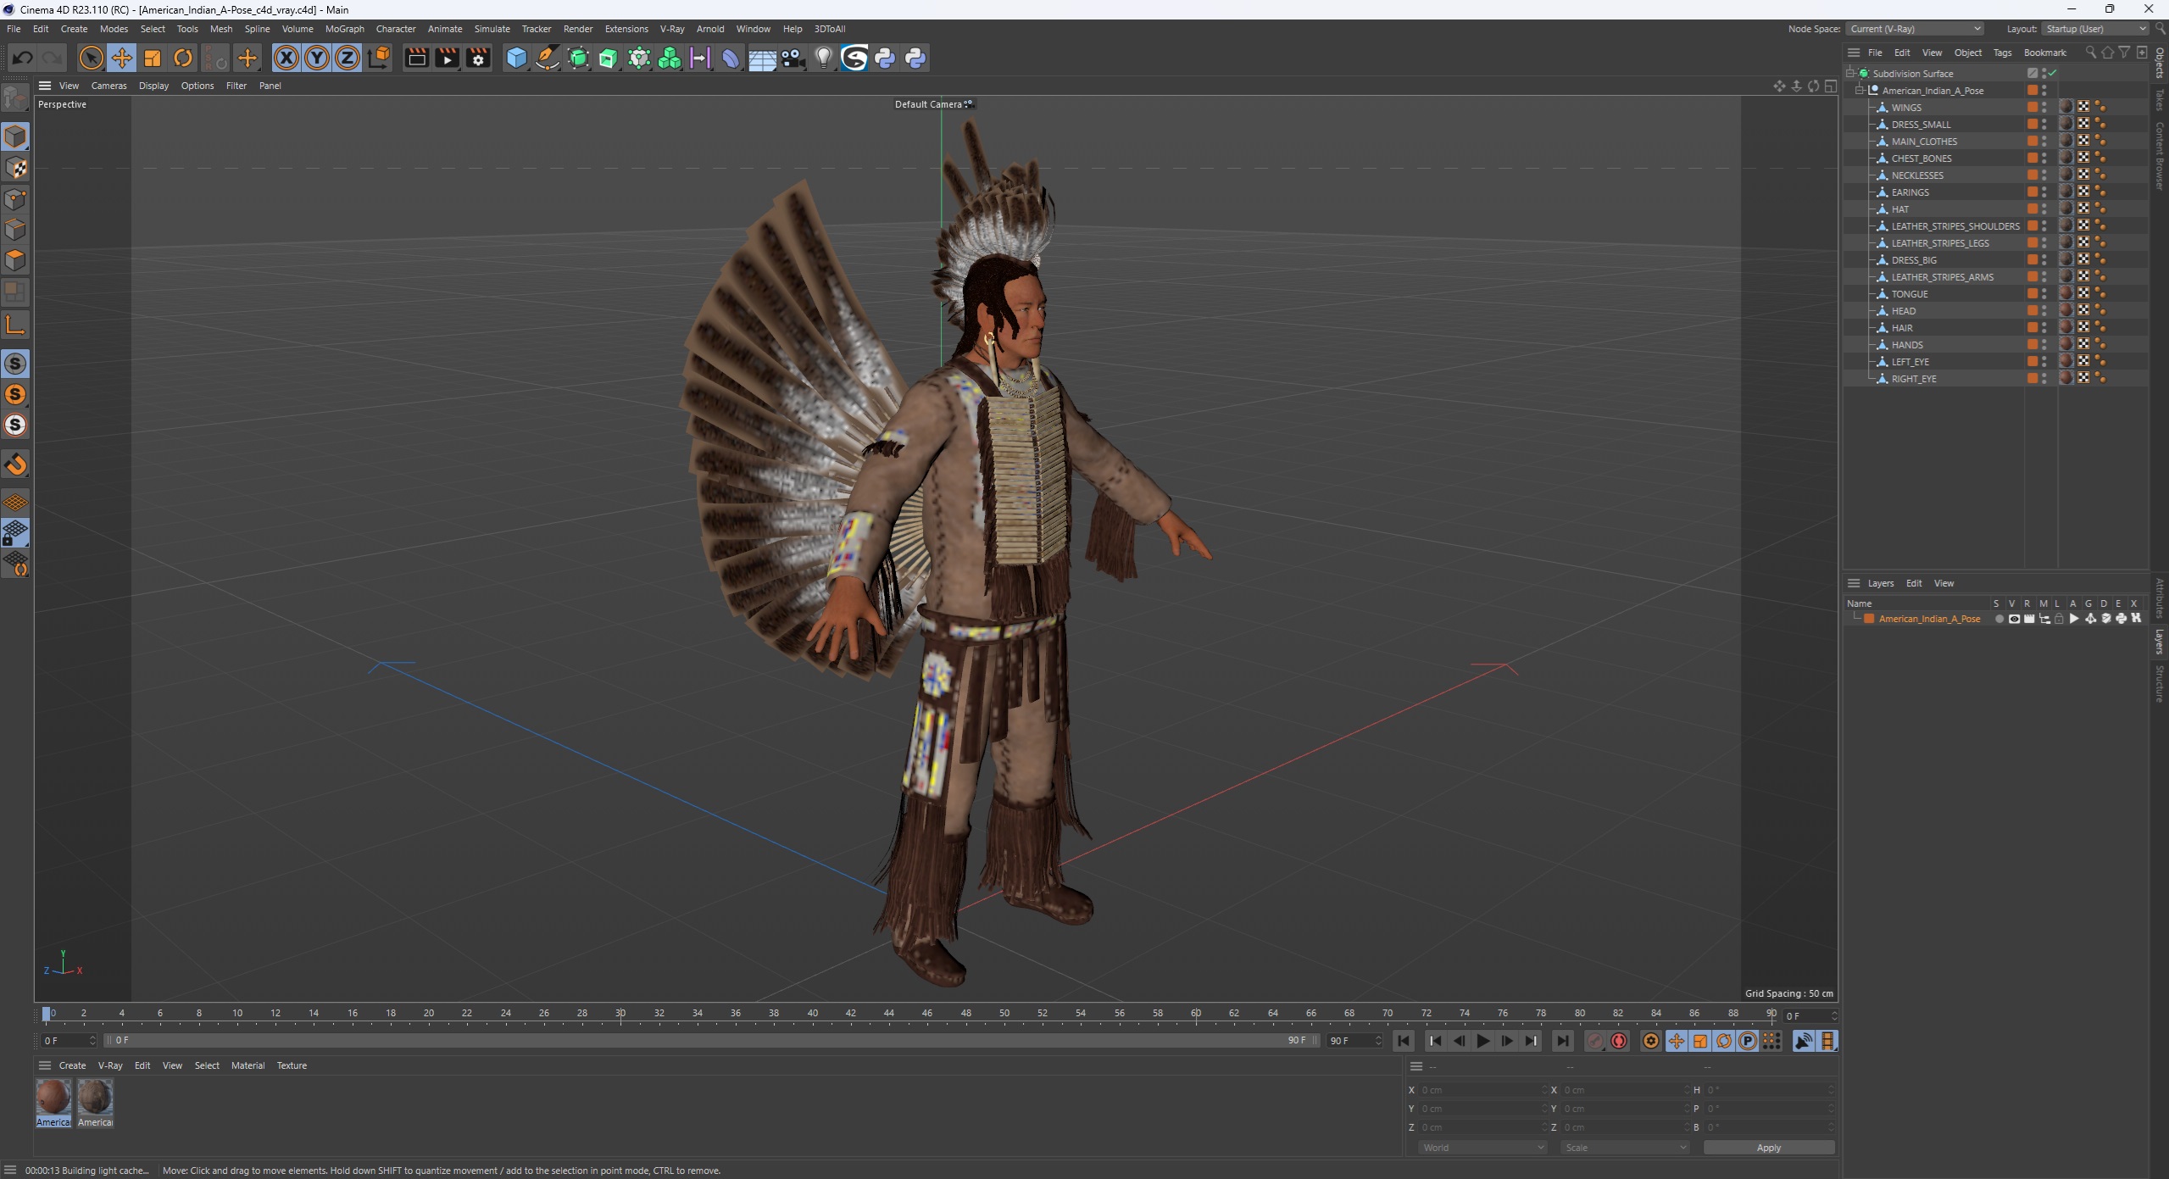This screenshot has width=2169, height=1179.
Task: Toggle X axis lock
Action: 286,58
